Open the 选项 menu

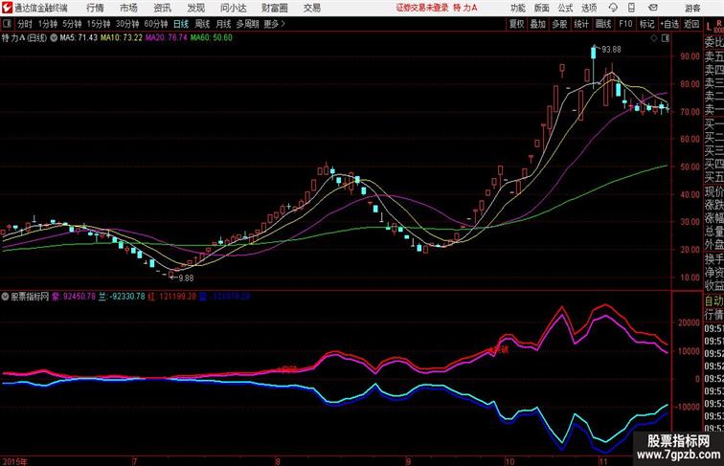click(589, 8)
